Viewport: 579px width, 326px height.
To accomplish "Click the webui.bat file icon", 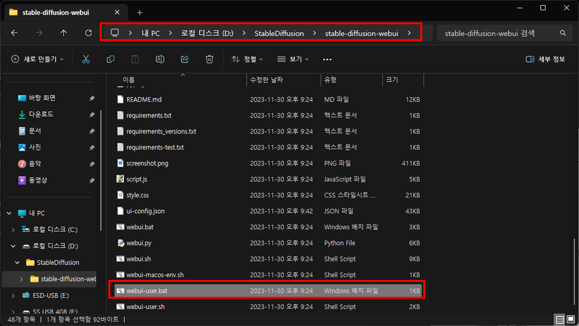I will 120,227.
